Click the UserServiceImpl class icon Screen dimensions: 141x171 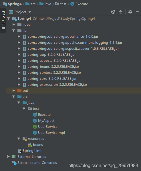point(35,133)
